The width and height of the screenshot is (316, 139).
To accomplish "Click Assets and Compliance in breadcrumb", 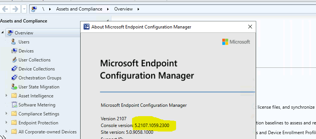I will point(79,9).
